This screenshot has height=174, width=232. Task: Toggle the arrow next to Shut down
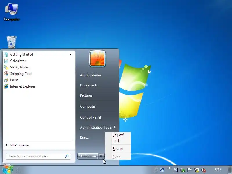pos(101,156)
